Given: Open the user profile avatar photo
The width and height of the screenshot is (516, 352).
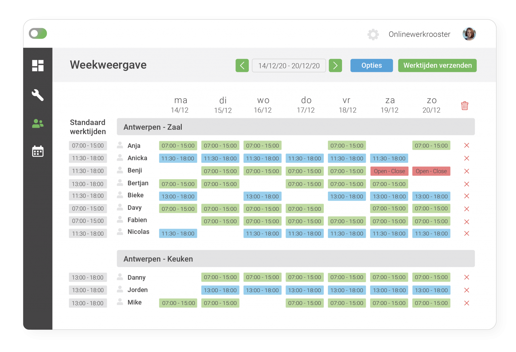Looking at the screenshot, I should (469, 34).
